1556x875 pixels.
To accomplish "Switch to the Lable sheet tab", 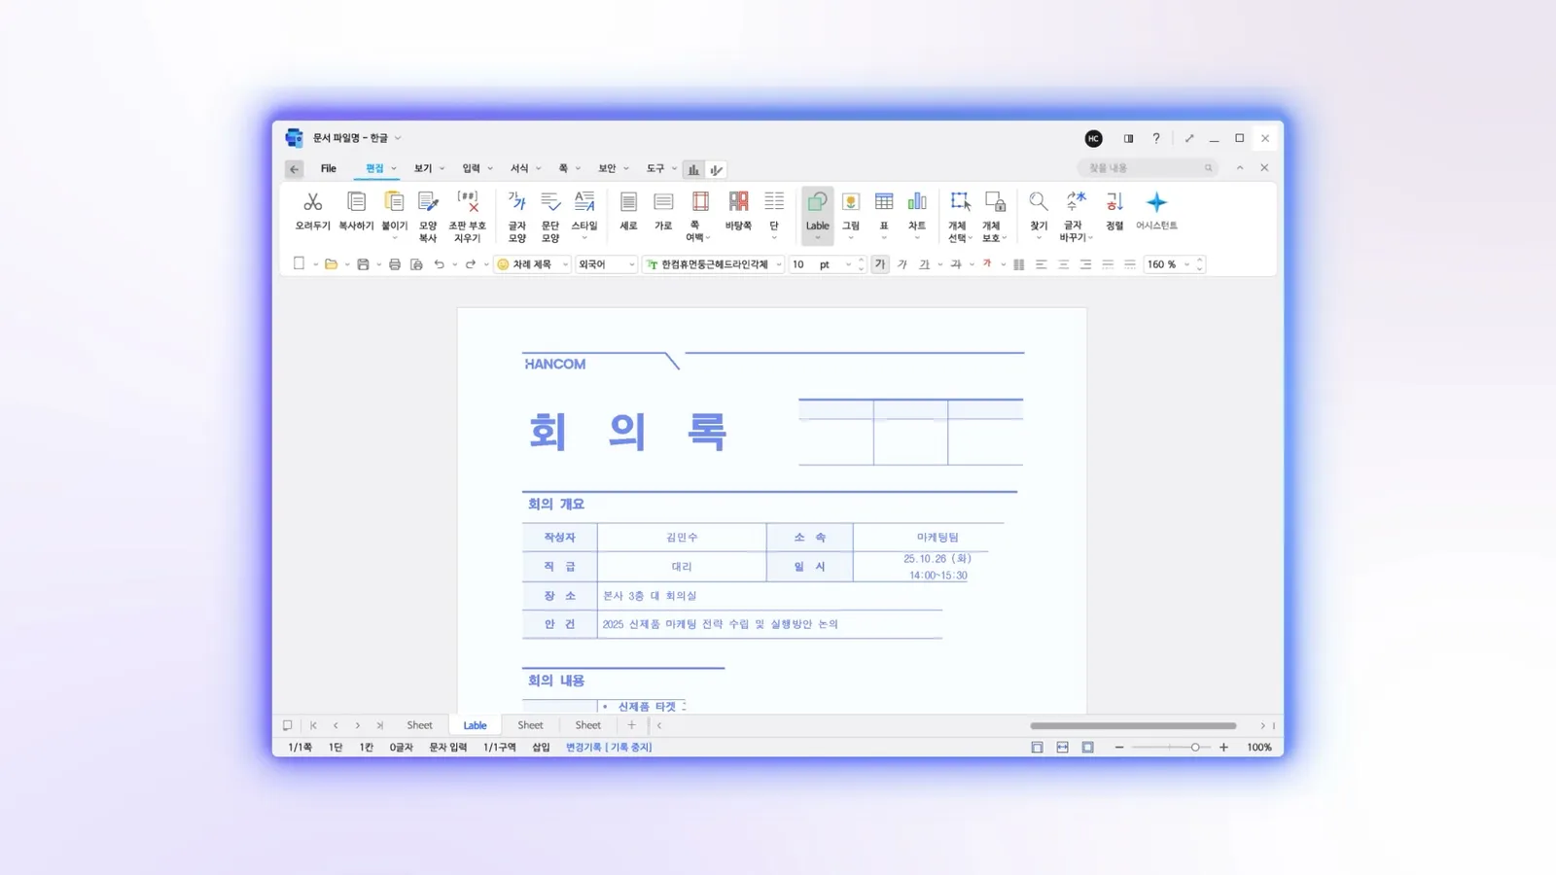I will pyautogui.click(x=475, y=725).
